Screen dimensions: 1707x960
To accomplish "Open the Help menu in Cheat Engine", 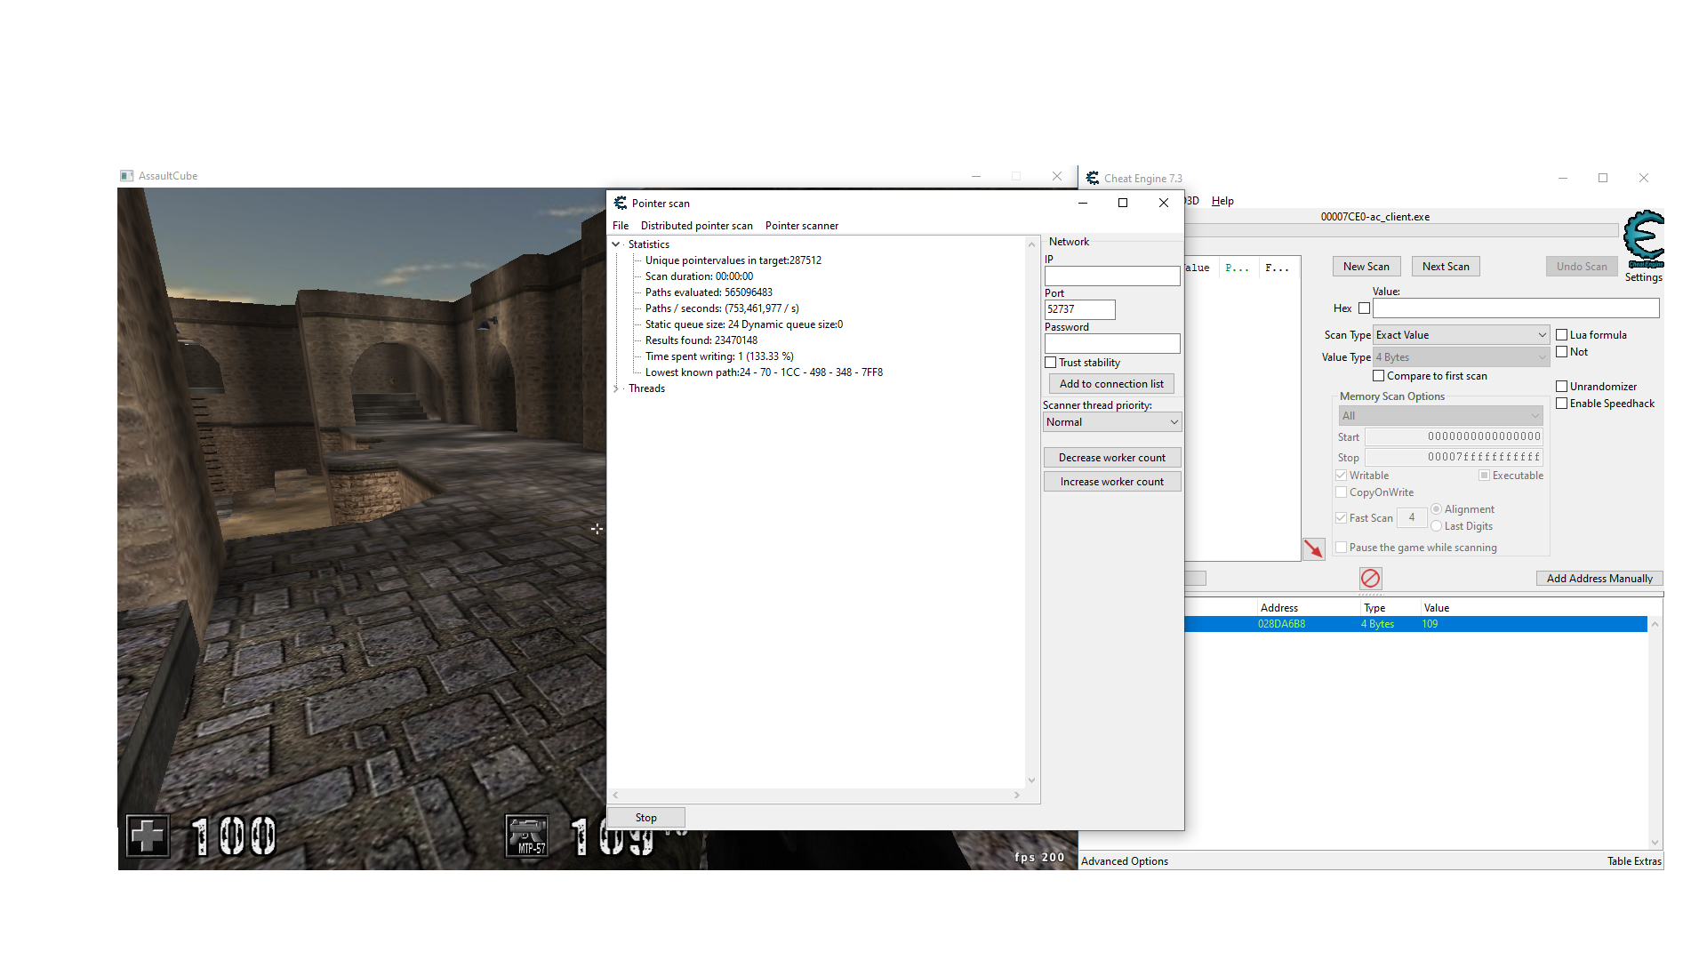I will (x=1222, y=201).
